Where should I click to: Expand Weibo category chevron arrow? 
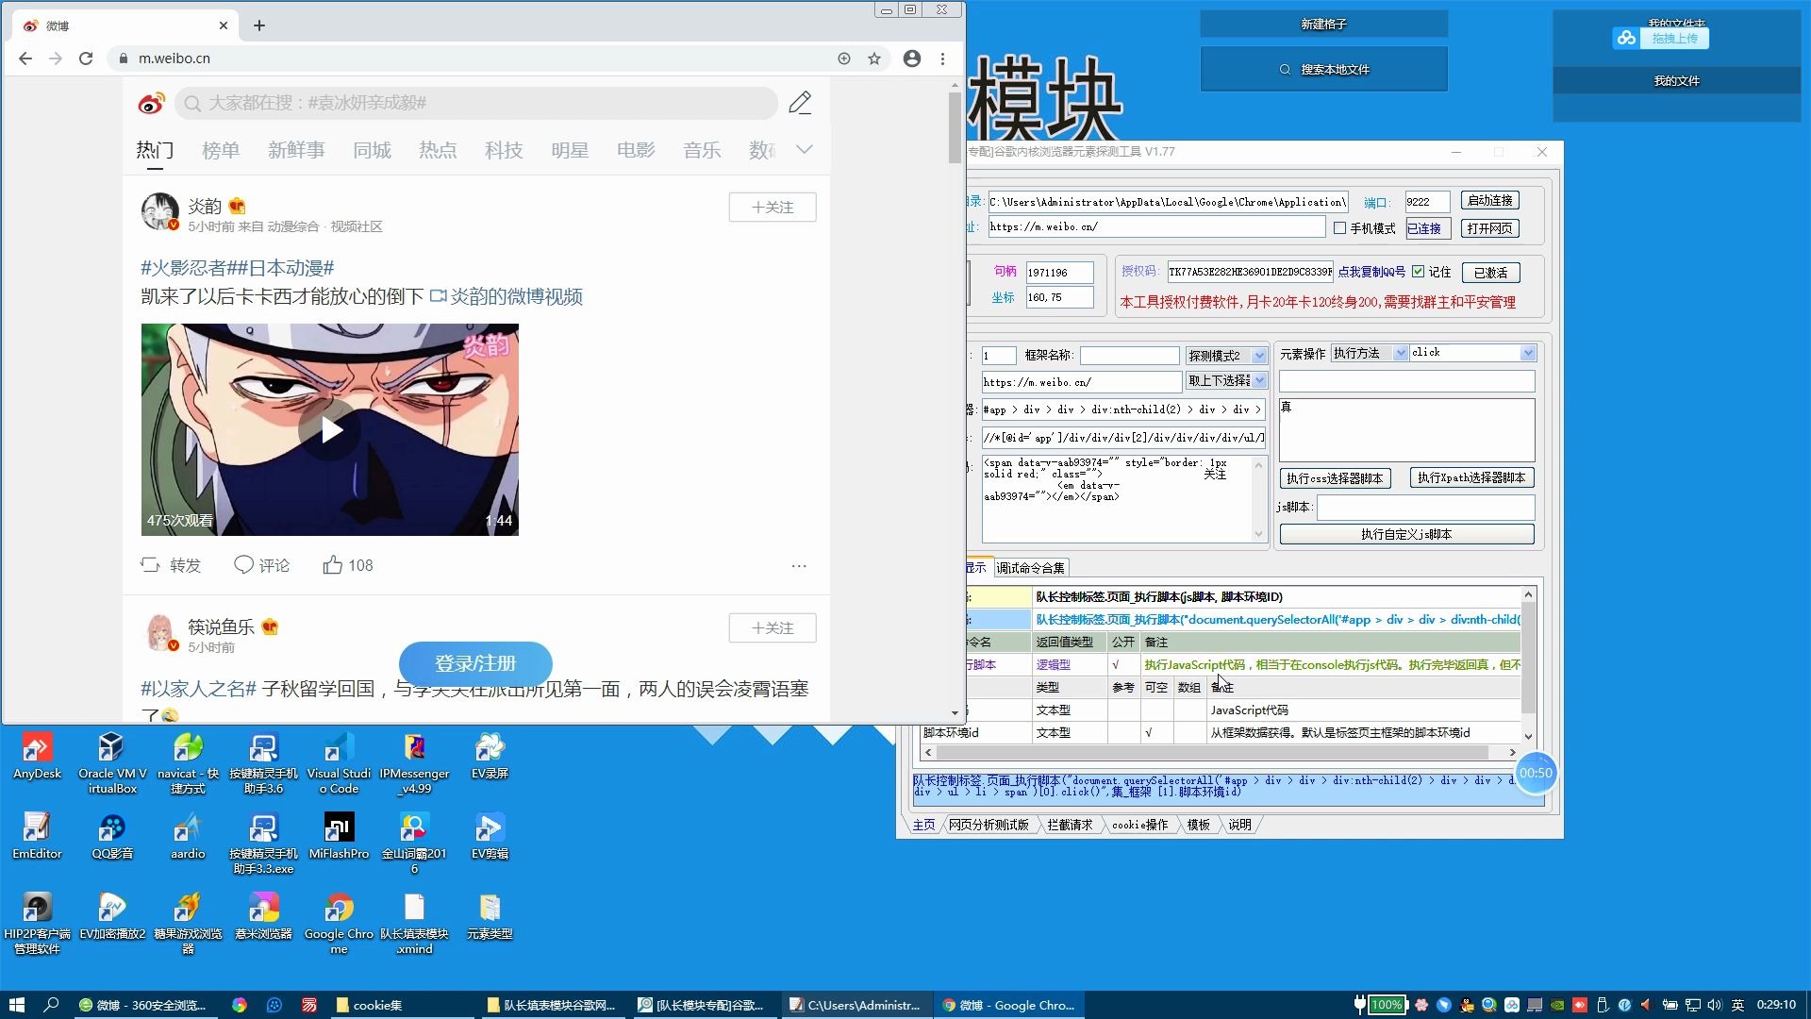point(804,149)
